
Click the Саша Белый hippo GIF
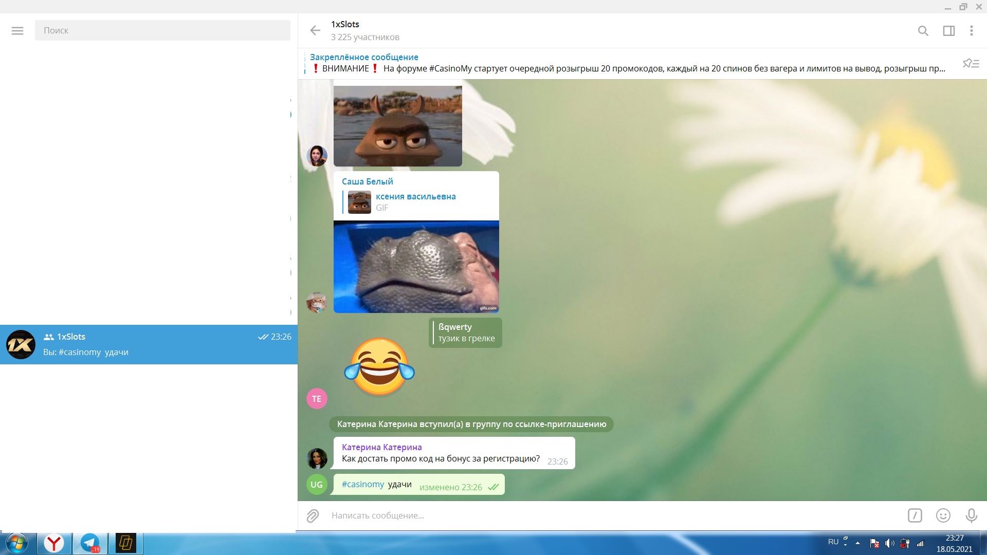click(x=416, y=266)
